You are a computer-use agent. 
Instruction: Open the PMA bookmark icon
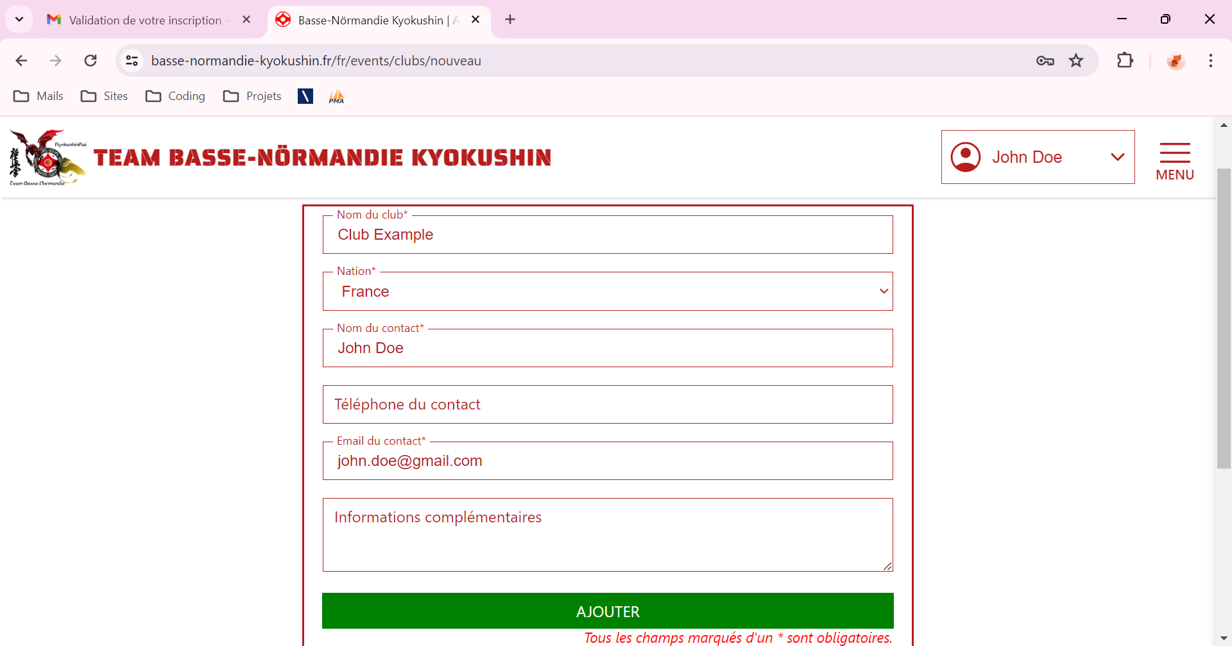pyautogui.click(x=336, y=96)
